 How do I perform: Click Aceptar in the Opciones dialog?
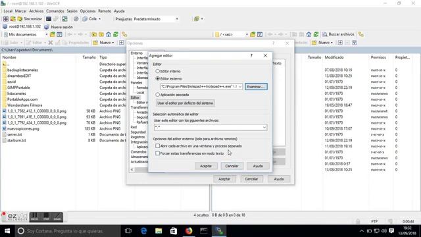[224, 178]
